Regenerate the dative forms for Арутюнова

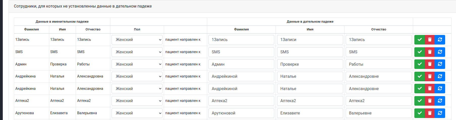pos(440,113)
